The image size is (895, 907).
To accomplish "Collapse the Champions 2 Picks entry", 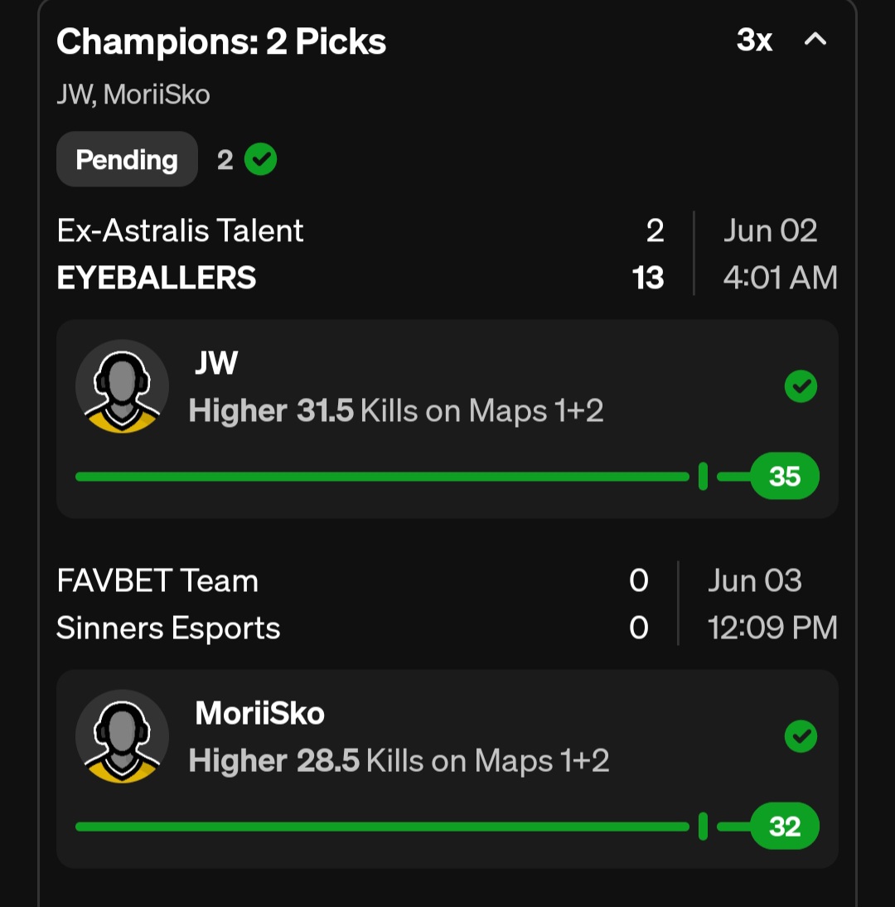I will (x=815, y=39).
